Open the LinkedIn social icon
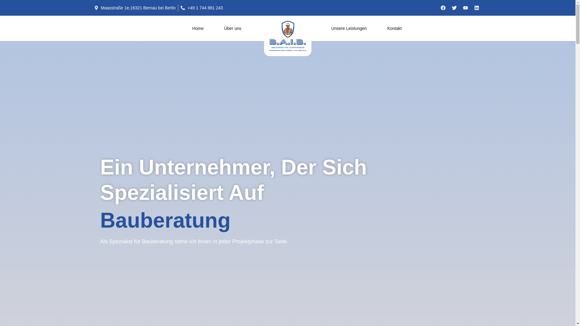 click(477, 8)
